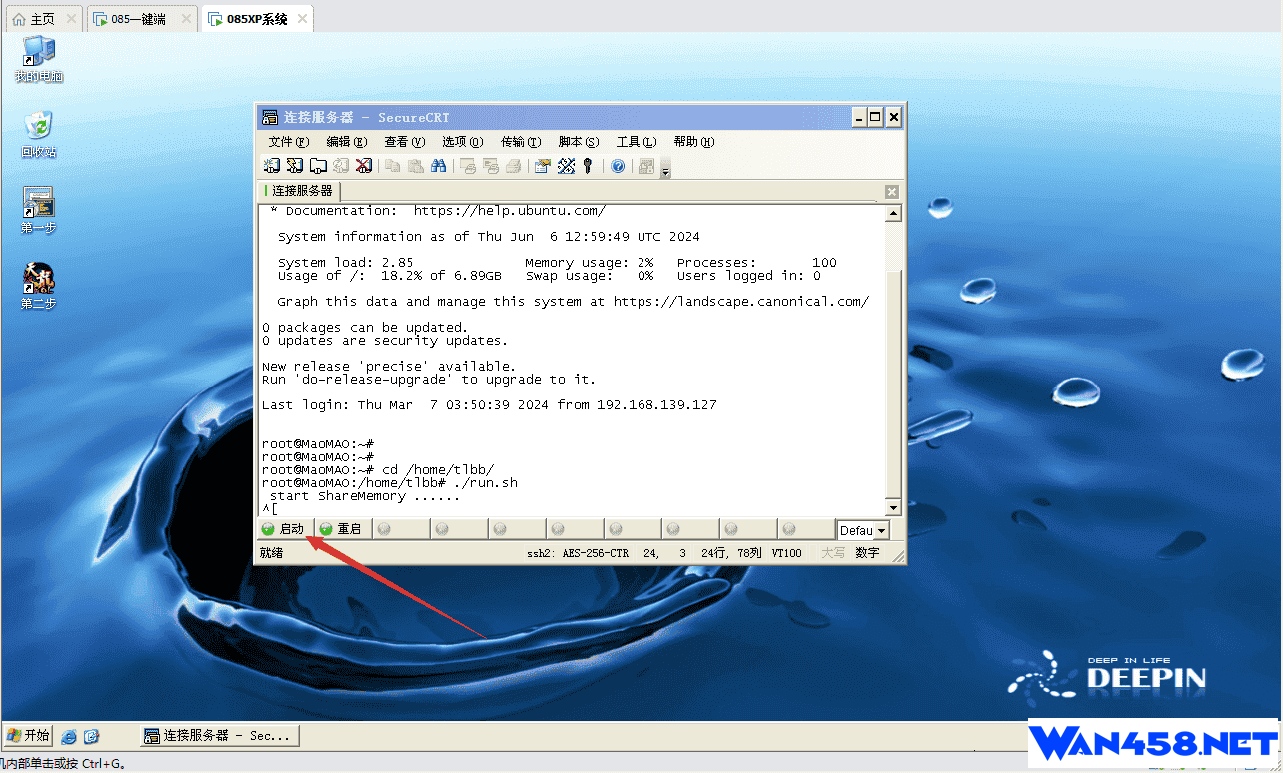
Task: Open the 我的电脑 desktop icon
Action: pos(39,59)
